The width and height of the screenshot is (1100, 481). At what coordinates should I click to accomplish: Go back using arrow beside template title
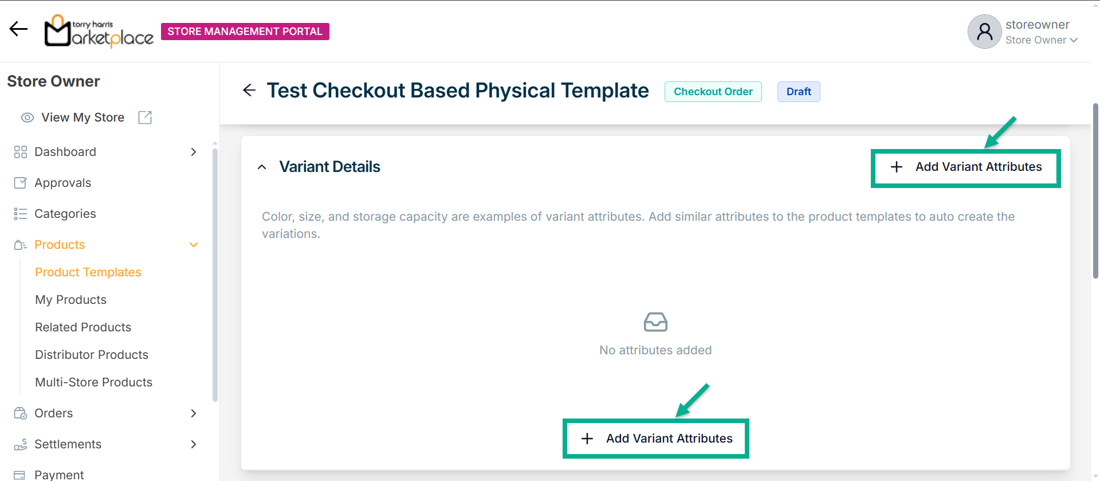pos(249,90)
